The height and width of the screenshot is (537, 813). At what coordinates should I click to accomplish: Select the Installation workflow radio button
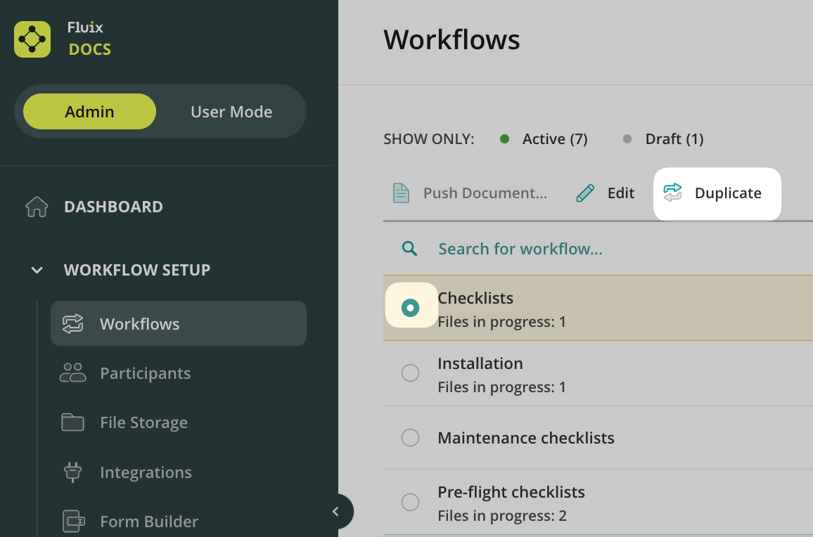pyautogui.click(x=410, y=373)
